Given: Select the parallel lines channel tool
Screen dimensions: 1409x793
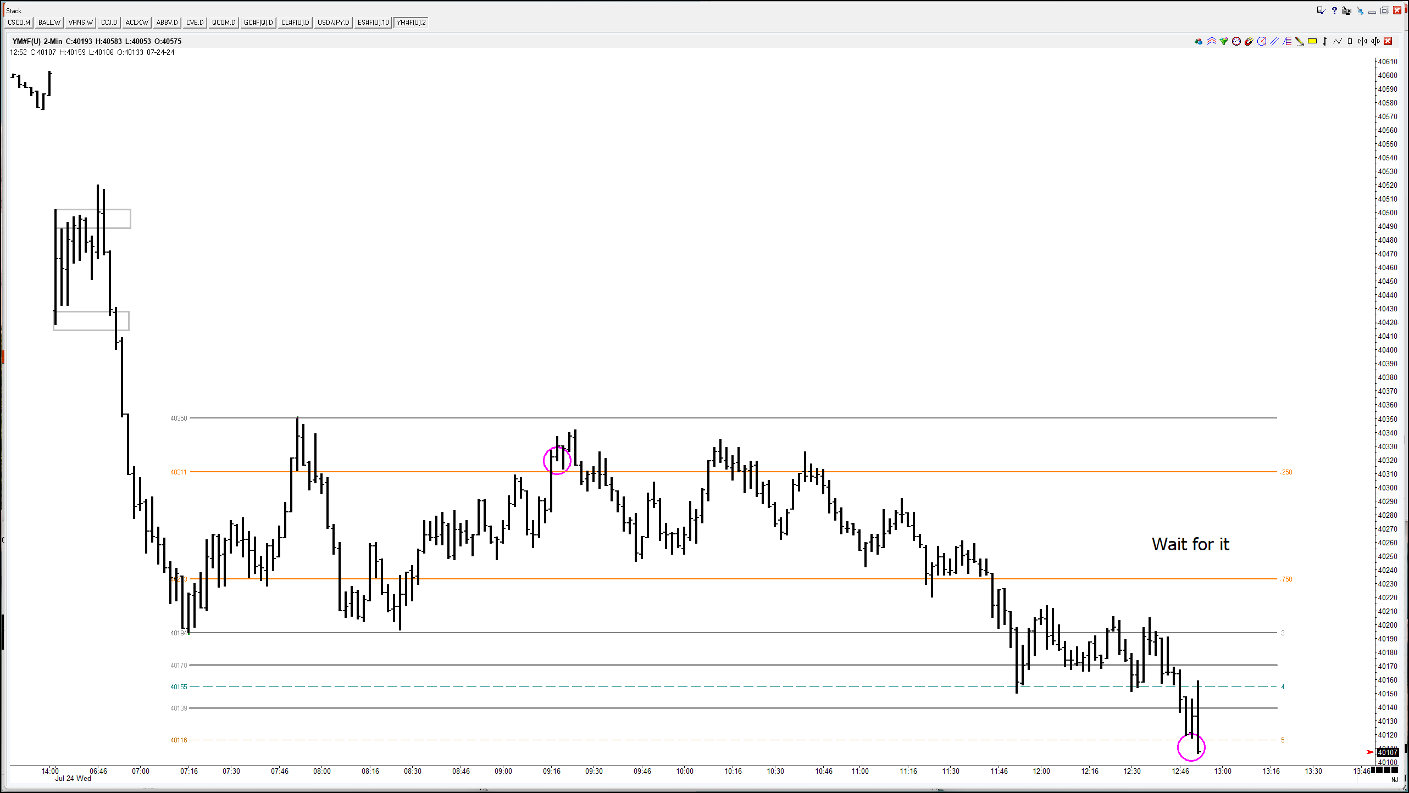Looking at the screenshot, I should pyautogui.click(x=1274, y=41).
